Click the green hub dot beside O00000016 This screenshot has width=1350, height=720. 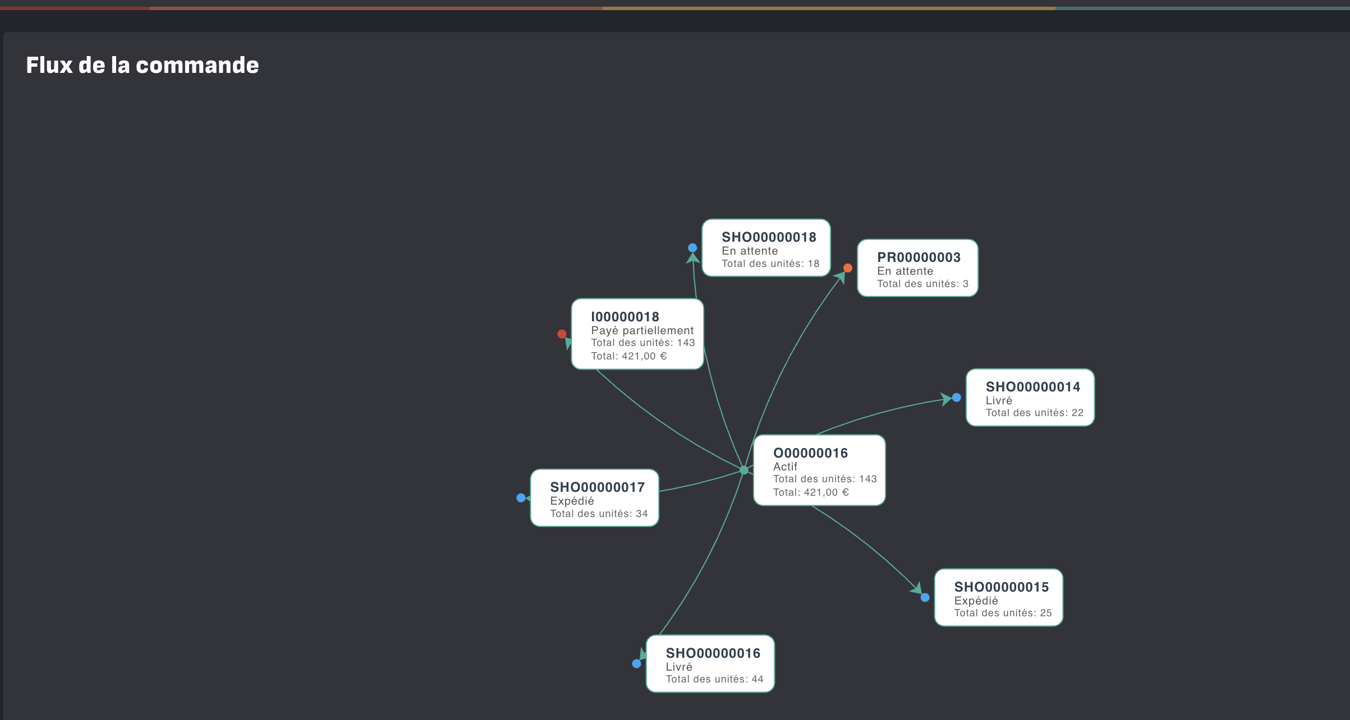tap(744, 470)
